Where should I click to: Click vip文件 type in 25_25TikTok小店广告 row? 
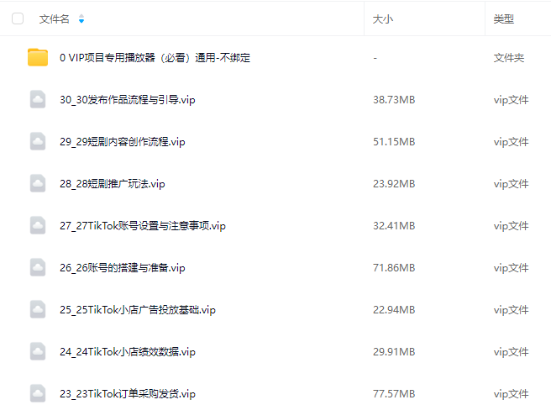(511, 310)
